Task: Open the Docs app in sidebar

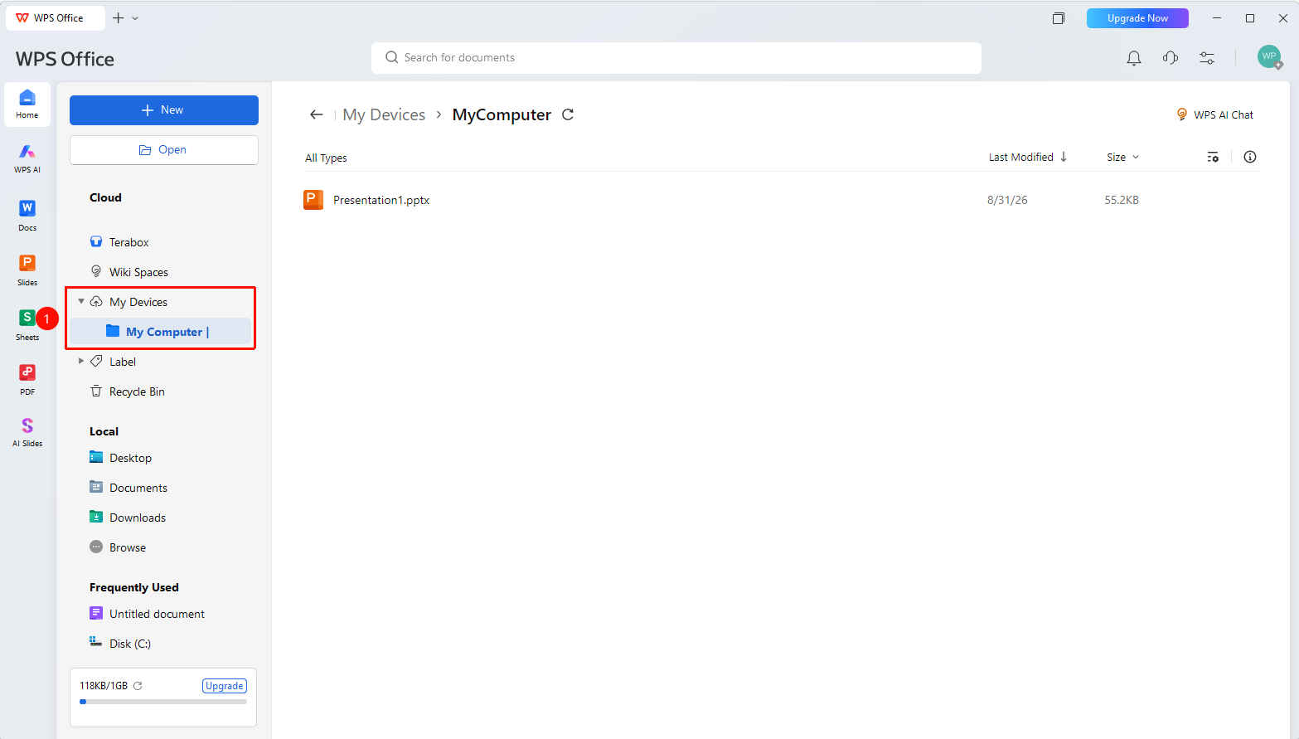Action: pos(27,215)
